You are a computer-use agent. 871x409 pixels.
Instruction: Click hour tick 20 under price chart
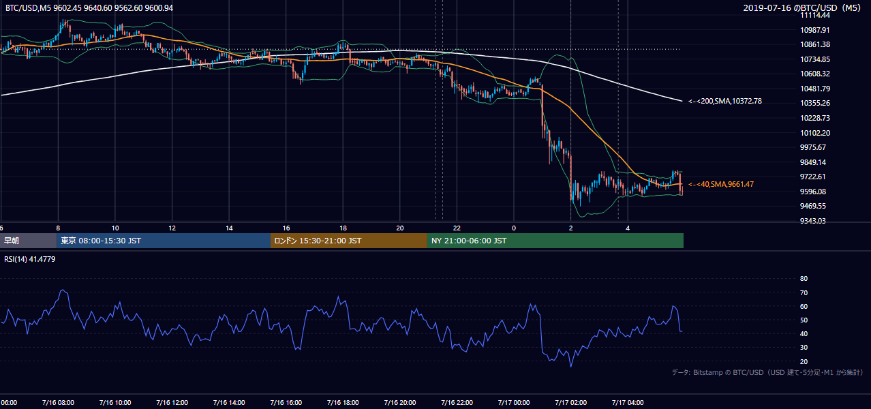(400, 228)
